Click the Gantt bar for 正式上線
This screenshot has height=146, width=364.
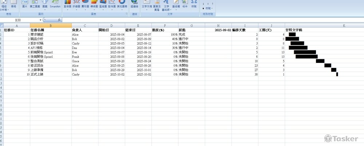(x=337, y=74)
